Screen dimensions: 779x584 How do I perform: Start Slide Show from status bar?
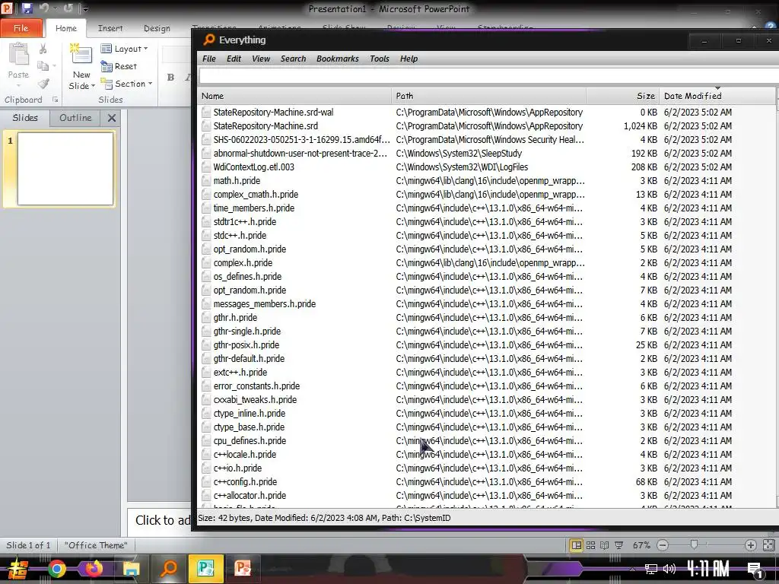pos(619,545)
